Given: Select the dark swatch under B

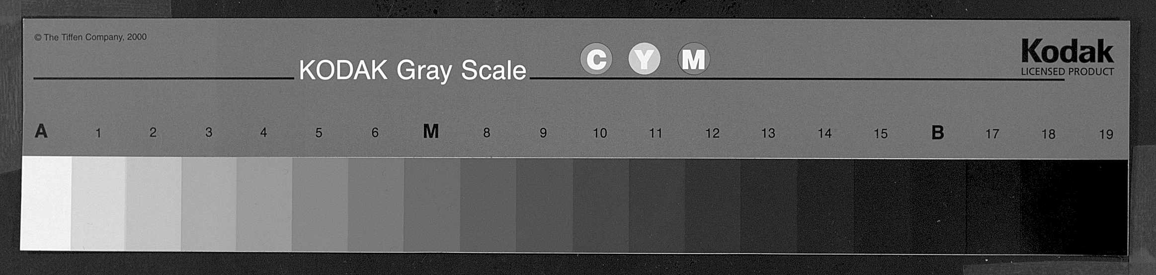Looking at the screenshot, I should (938, 206).
